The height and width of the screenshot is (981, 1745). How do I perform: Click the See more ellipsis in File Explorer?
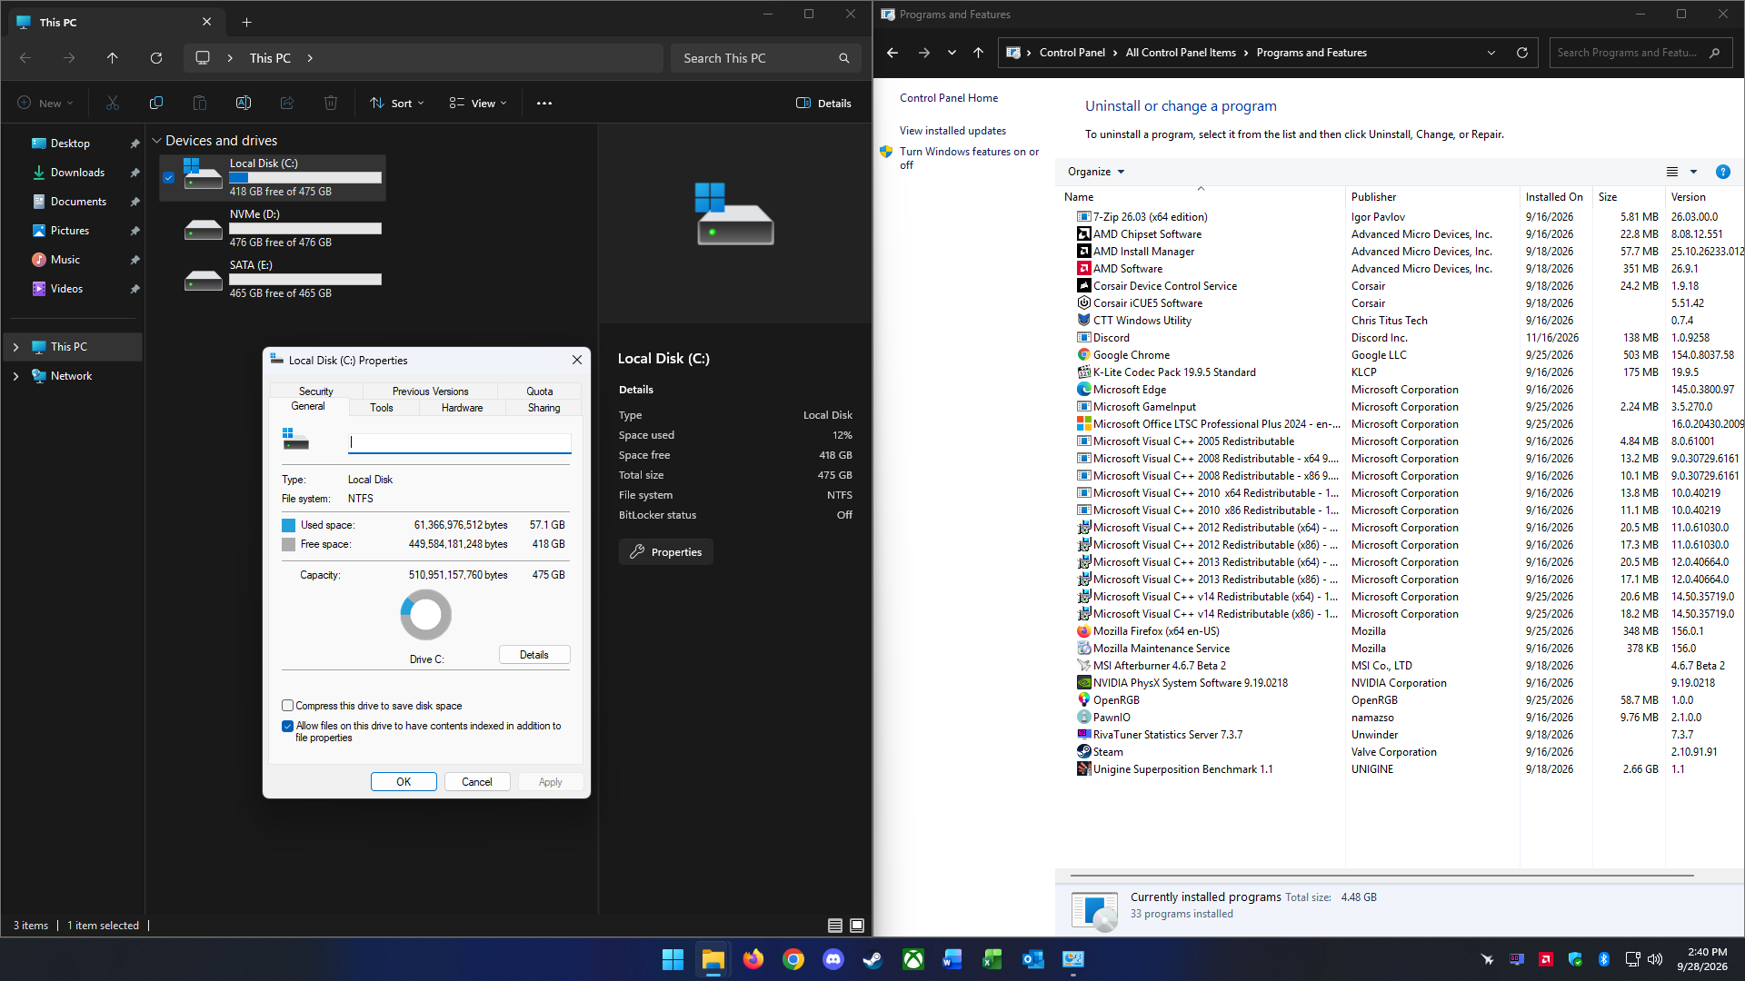point(544,104)
